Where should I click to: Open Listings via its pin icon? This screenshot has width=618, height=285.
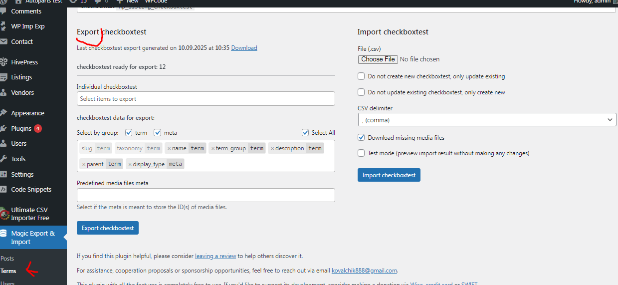point(4,77)
